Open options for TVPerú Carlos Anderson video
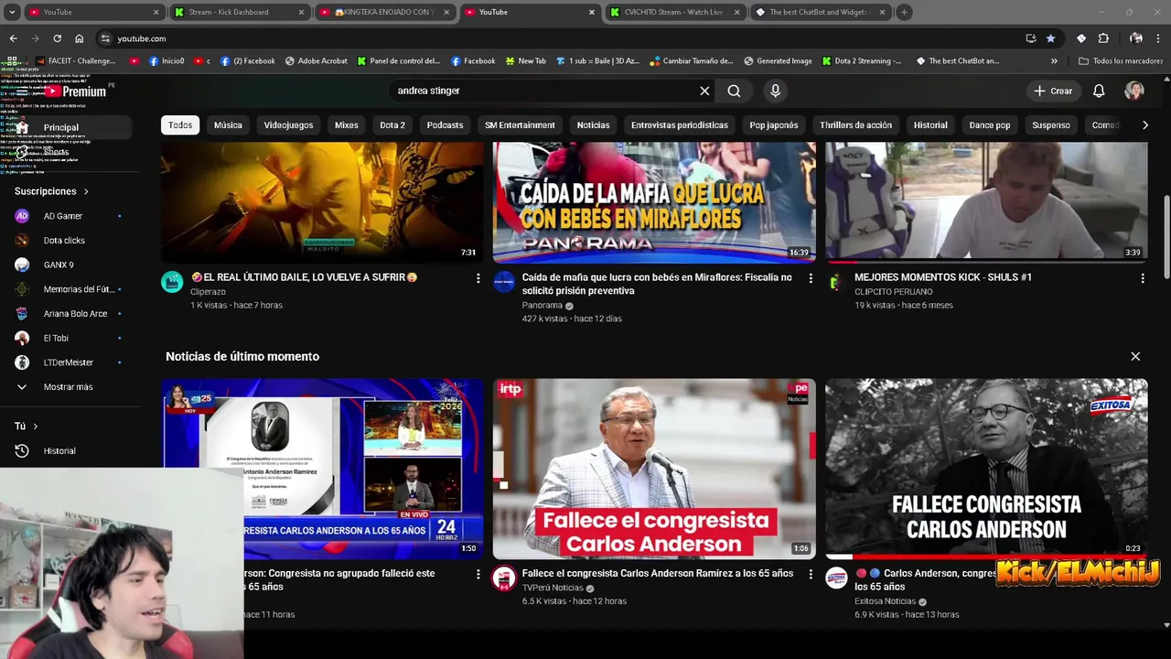The height and width of the screenshot is (659, 1171). coord(810,574)
